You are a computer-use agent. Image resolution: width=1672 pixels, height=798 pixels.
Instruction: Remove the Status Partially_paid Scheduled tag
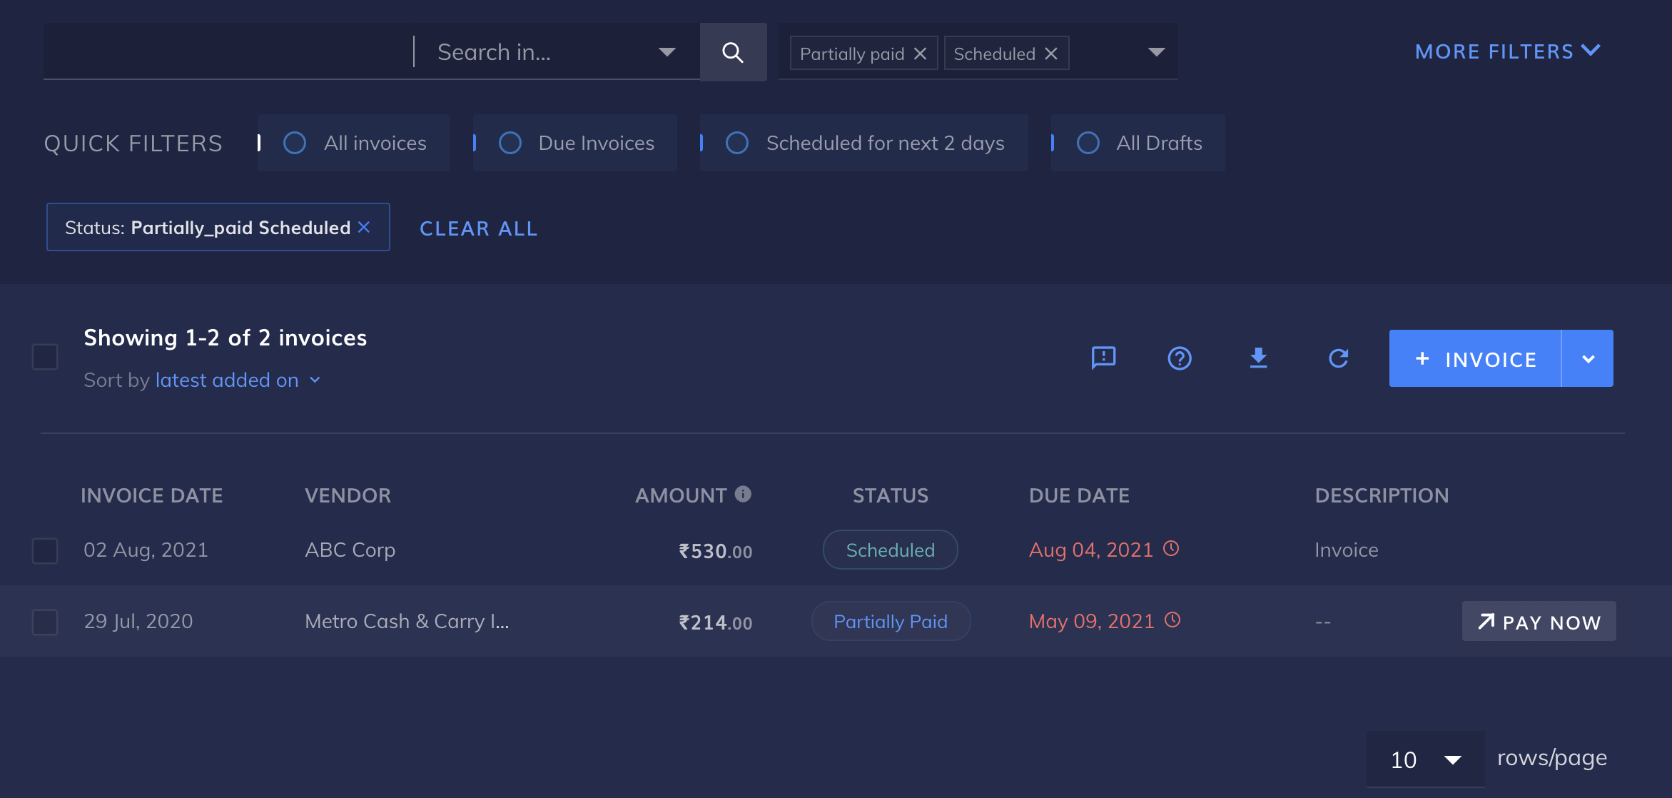[364, 227]
